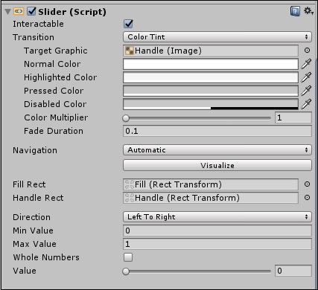
Task: Open the component settings gear menu
Action: coord(308,11)
